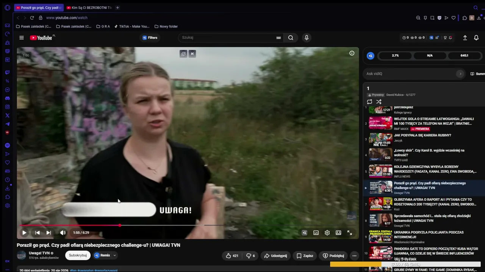Image resolution: width=485 pixels, height=272 pixels.
Task: Open a new browser tab
Action: pos(117,8)
